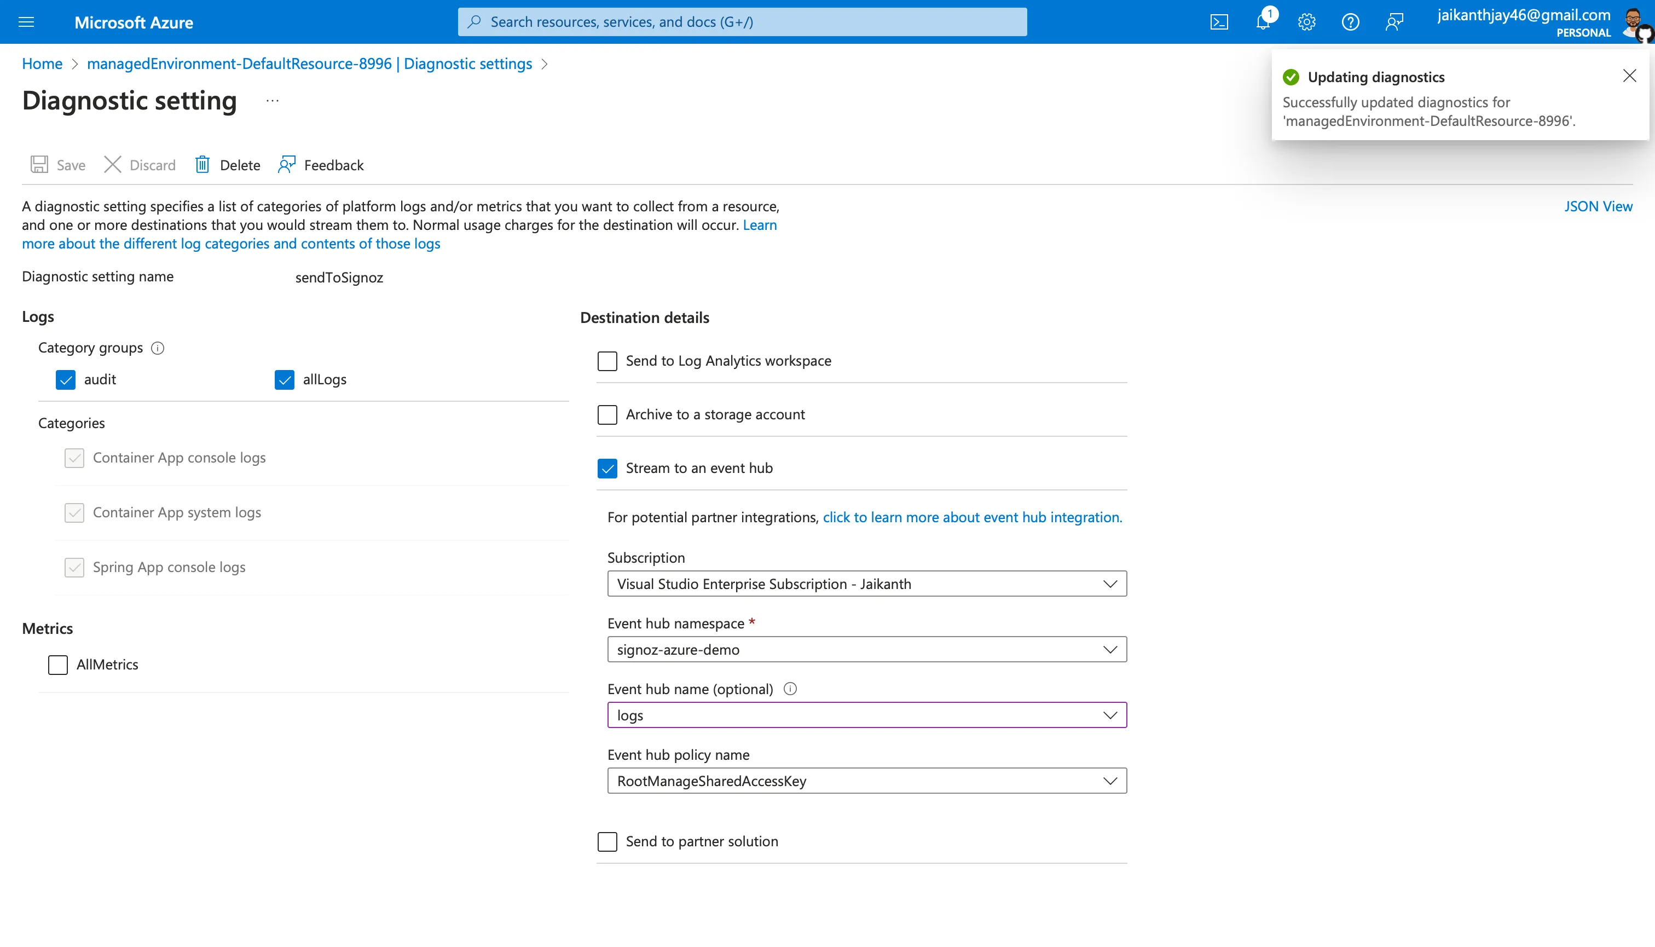Open portal settings gear
The image size is (1655, 947).
click(1306, 22)
